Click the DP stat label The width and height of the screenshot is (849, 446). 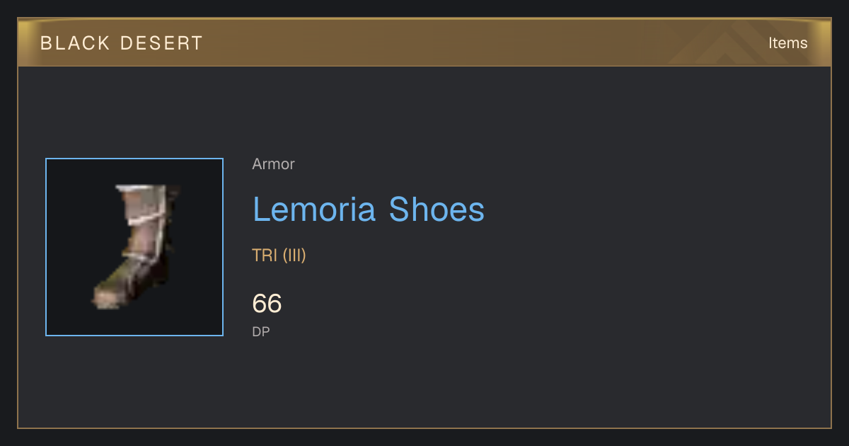(261, 331)
